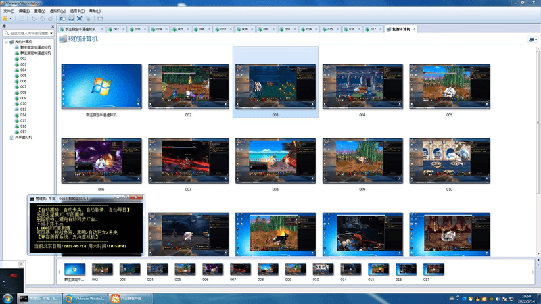Close the 003 tab
541x304 pixels.
coord(145,29)
